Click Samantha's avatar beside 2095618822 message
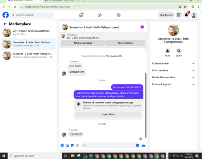Image resolution: width=202 pixels, height=159 pixels. (x=64, y=135)
